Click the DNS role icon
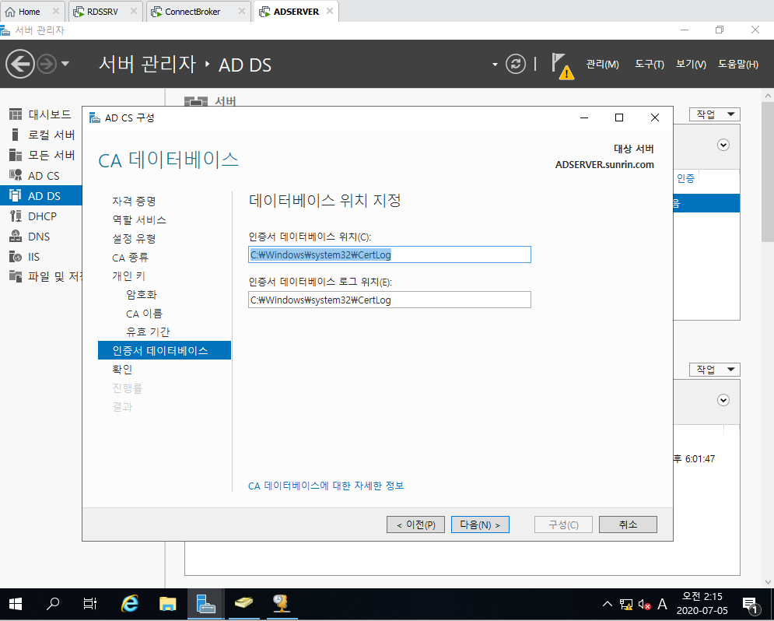This screenshot has height=621, width=774. click(x=16, y=236)
